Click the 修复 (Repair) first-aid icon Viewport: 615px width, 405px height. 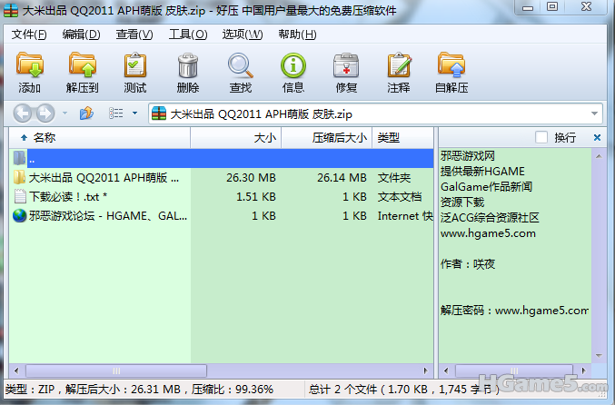tap(346, 66)
